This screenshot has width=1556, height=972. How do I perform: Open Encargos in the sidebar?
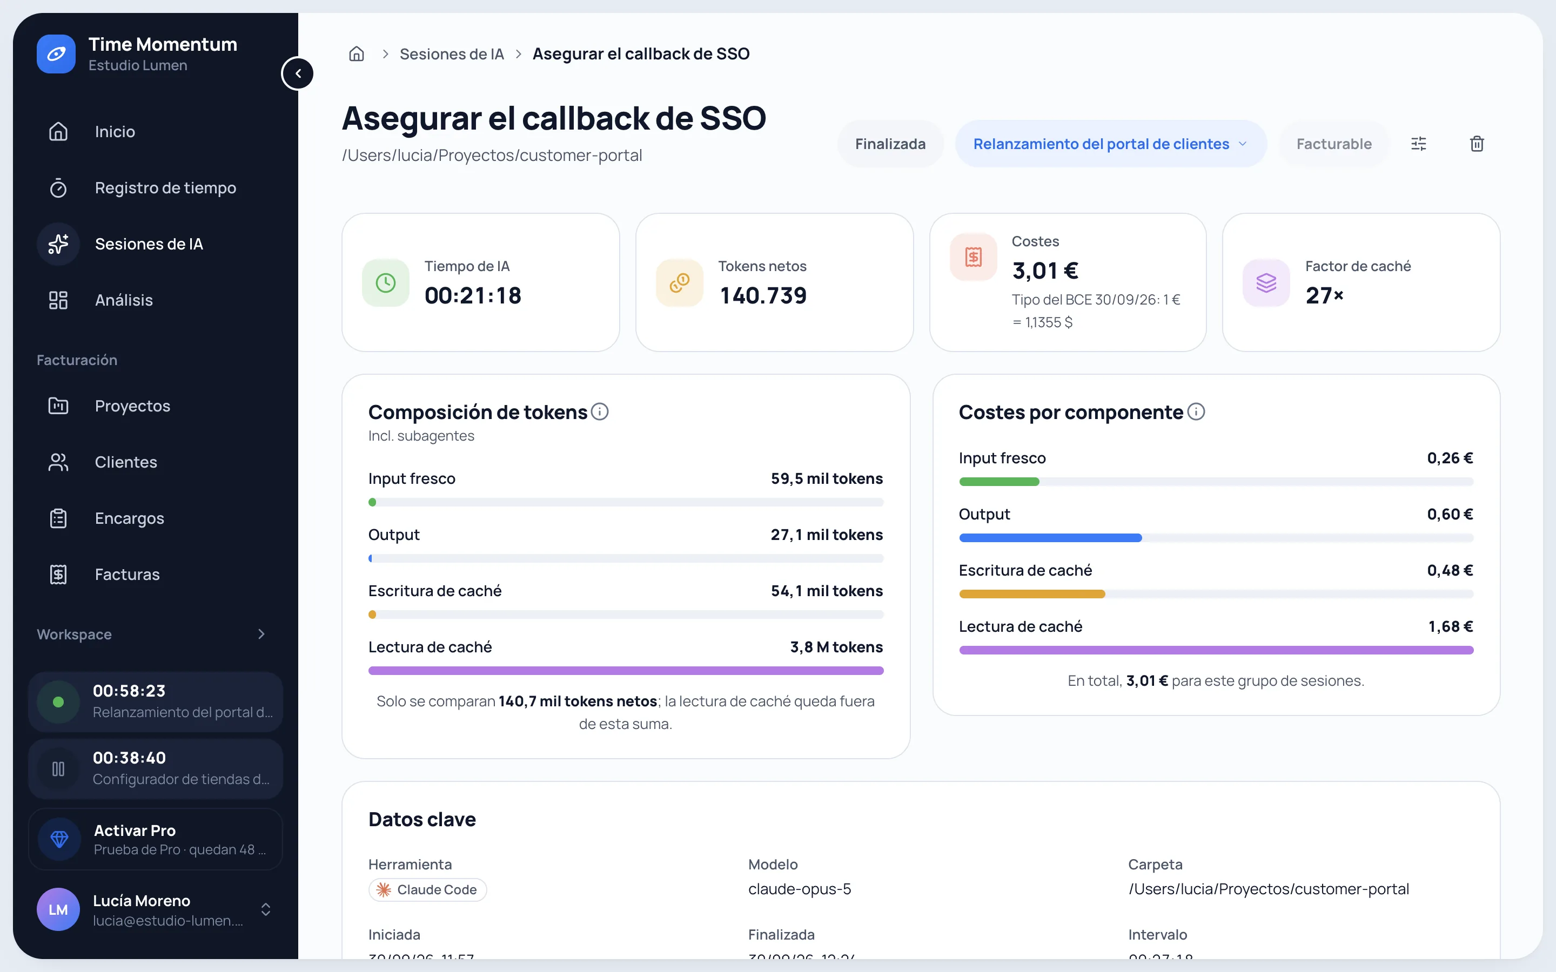156,518
